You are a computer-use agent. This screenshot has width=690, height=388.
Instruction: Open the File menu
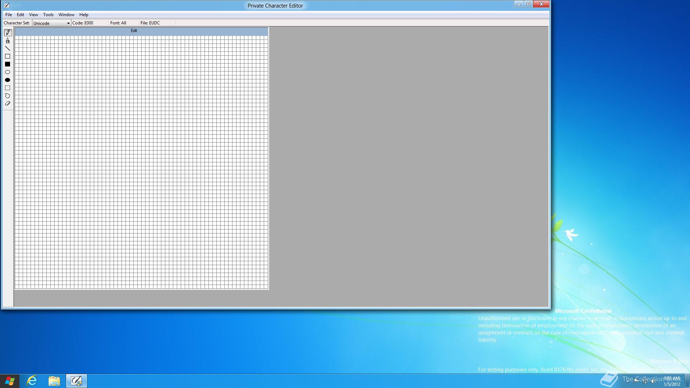pos(9,15)
